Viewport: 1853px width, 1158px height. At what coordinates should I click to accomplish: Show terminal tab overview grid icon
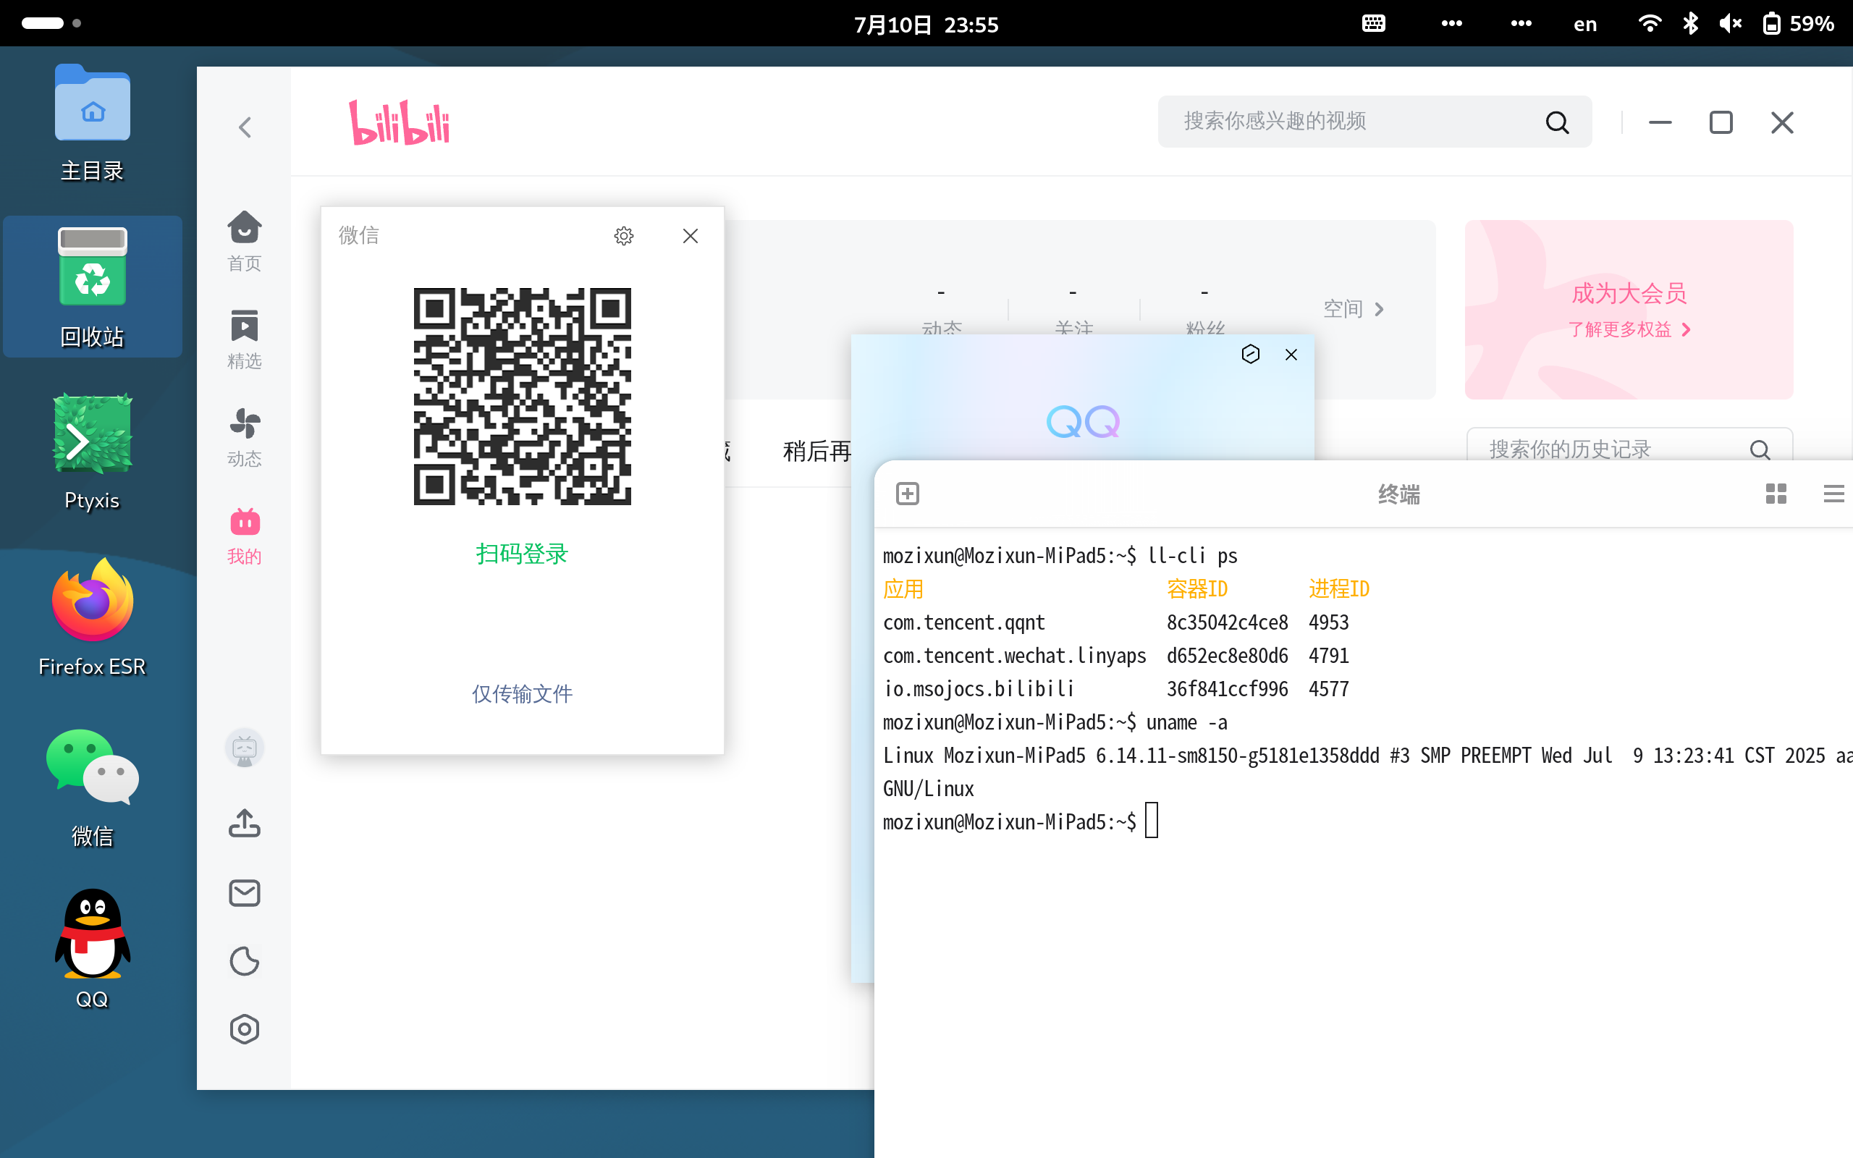pos(1776,493)
